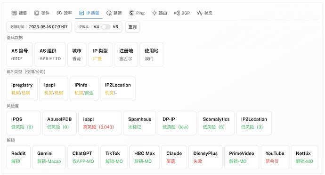This screenshot has width=325, height=175.
Task: Click the BGP network icon
Action: tap(177, 13)
